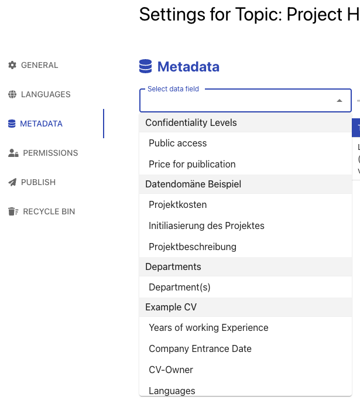360x400 pixels.
Task: Click the trash icon beside Recycle Bin
Action: pos(13,211)
